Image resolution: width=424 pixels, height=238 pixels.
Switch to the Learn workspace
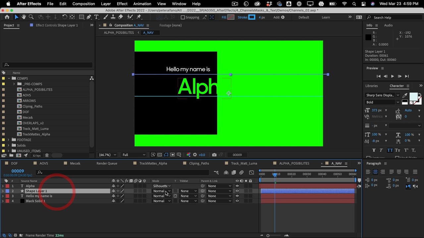(326, 17)
